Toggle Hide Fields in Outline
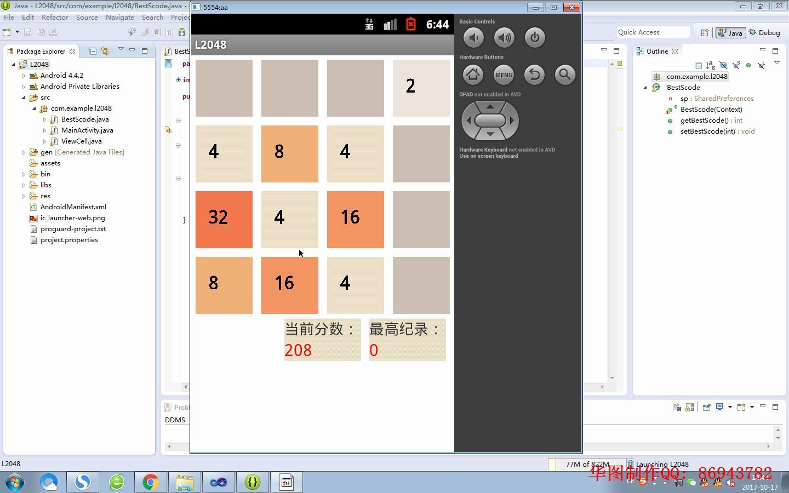 pyautogui.click(x=723, y=65)
